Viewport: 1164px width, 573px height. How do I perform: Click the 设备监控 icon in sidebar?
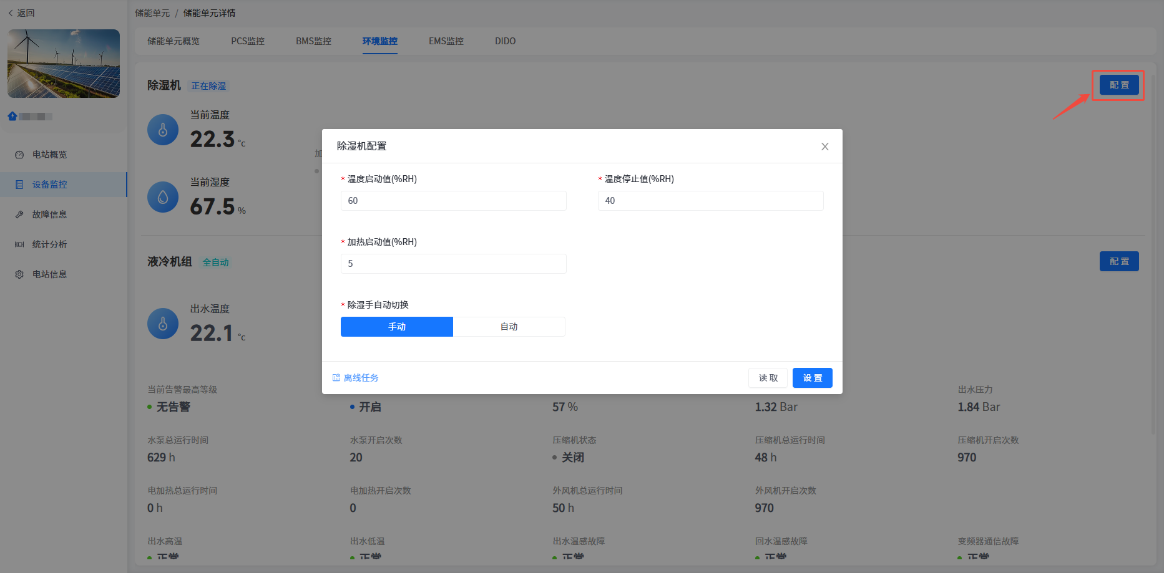click(19, 185)
